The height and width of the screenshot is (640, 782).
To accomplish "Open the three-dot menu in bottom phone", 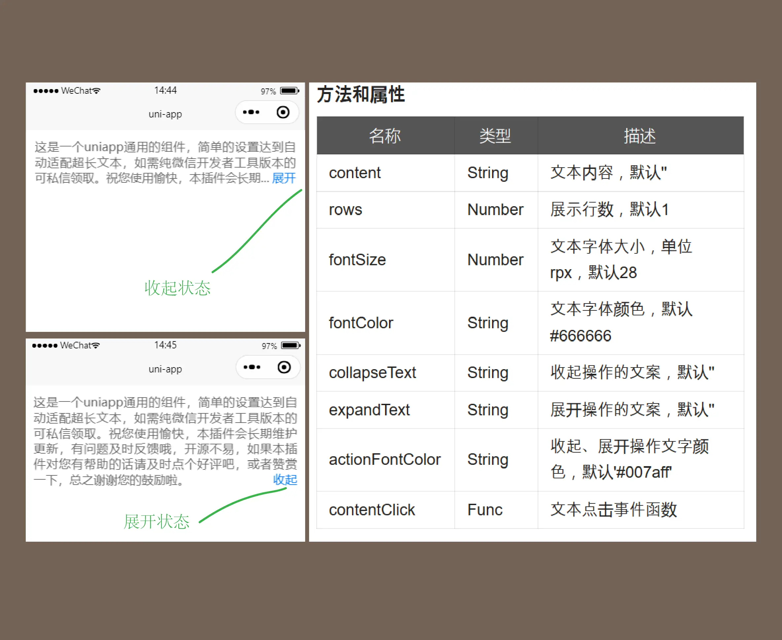I will point(252,367).
